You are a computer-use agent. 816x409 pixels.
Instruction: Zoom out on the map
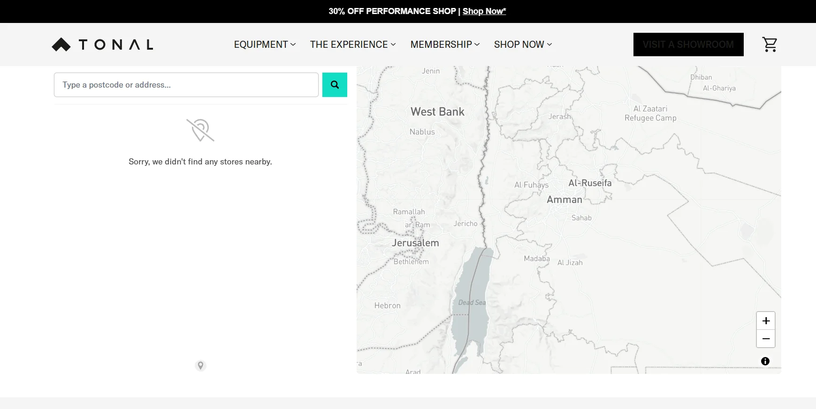(x=766, y=339)
